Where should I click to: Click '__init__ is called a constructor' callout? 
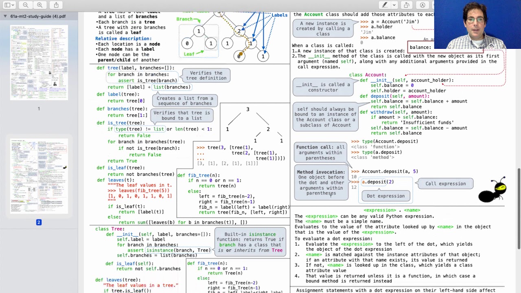323,87
